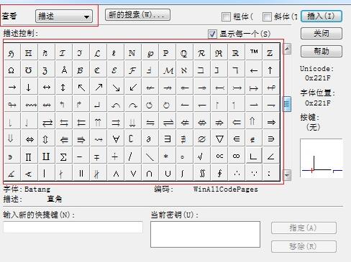Choose the logical and ∧ symbol cell
351x262 pixels.
tap(116, 172)
